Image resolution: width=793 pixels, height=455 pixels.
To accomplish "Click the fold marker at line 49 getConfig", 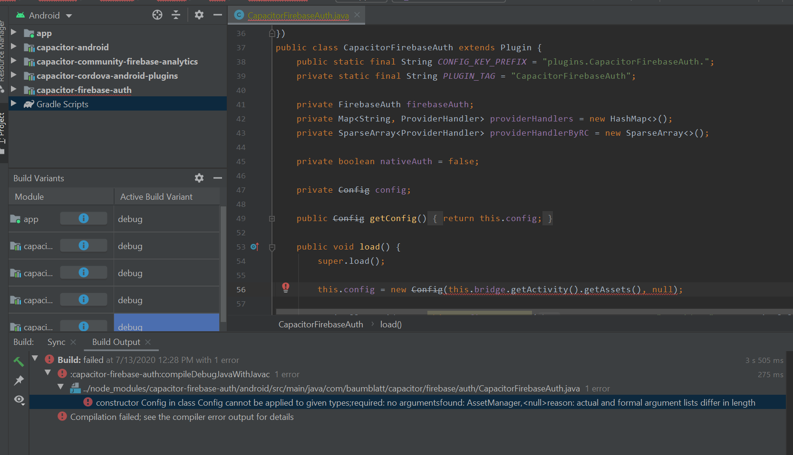I will 272,219.
